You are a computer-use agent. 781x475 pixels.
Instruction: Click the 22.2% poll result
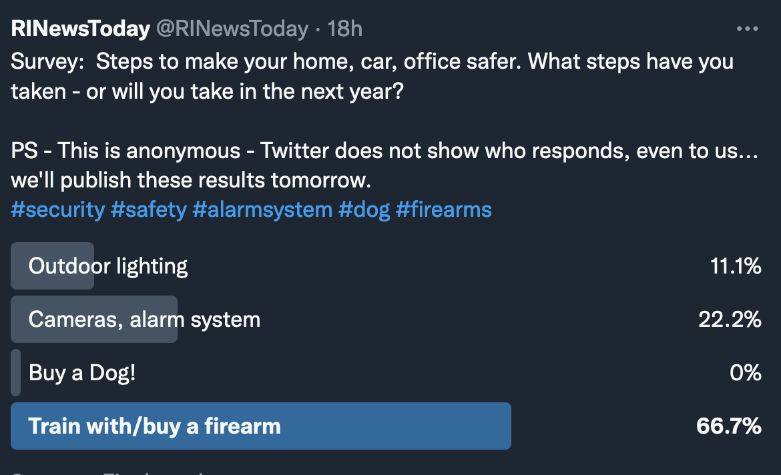click(730, 320)
